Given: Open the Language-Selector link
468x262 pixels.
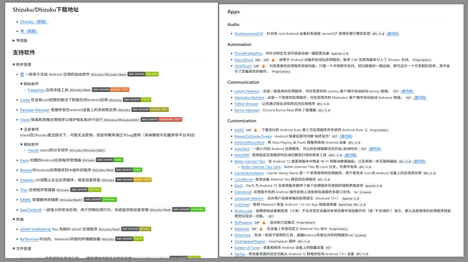Looking at the screenshot, I should pos(249,198).
